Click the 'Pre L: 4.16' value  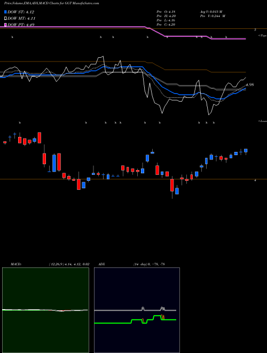166,20
